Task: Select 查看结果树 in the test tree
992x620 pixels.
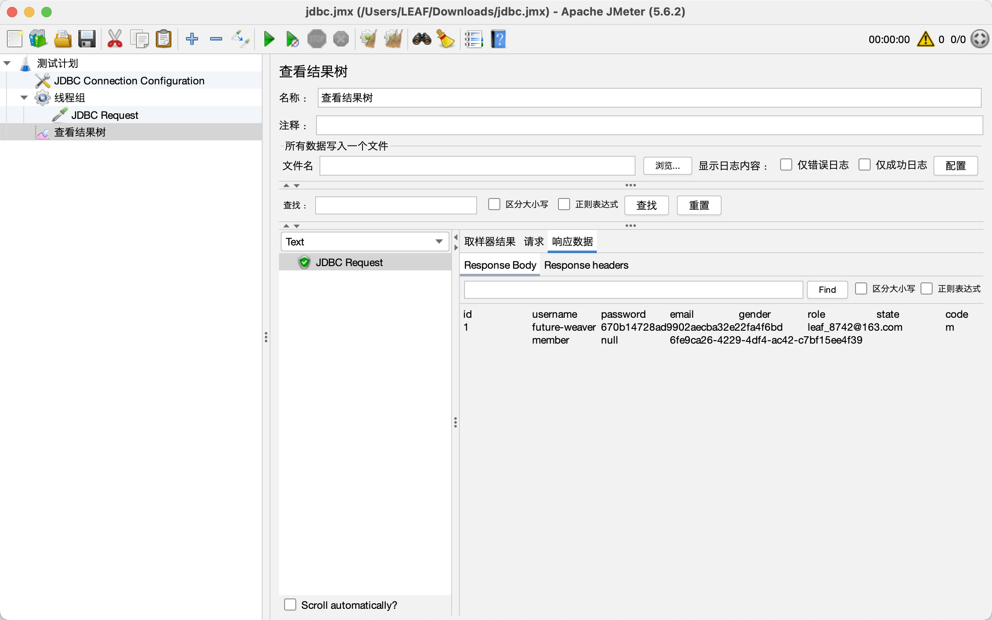Action: [80, 132]
